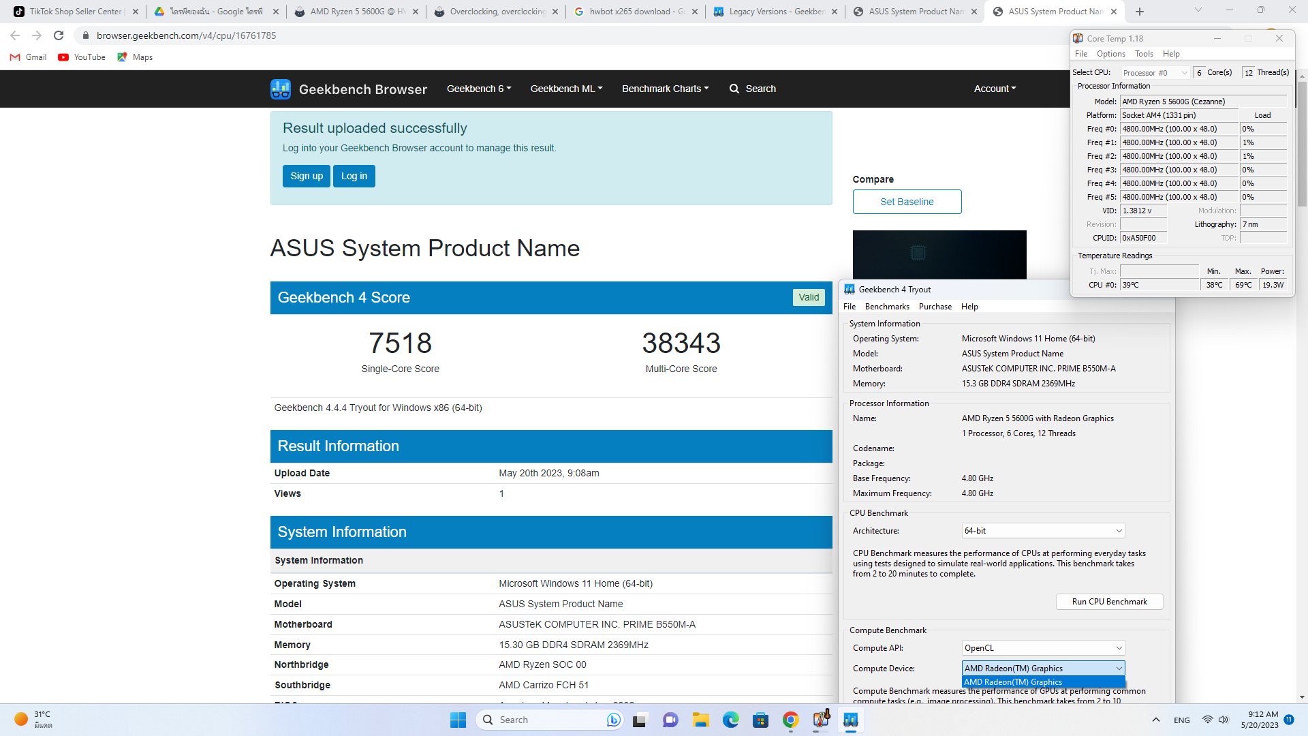The image size is (1308, 736).
Task: Select AMD Radeon(TM) Graphics list option
Action: 1043,682
